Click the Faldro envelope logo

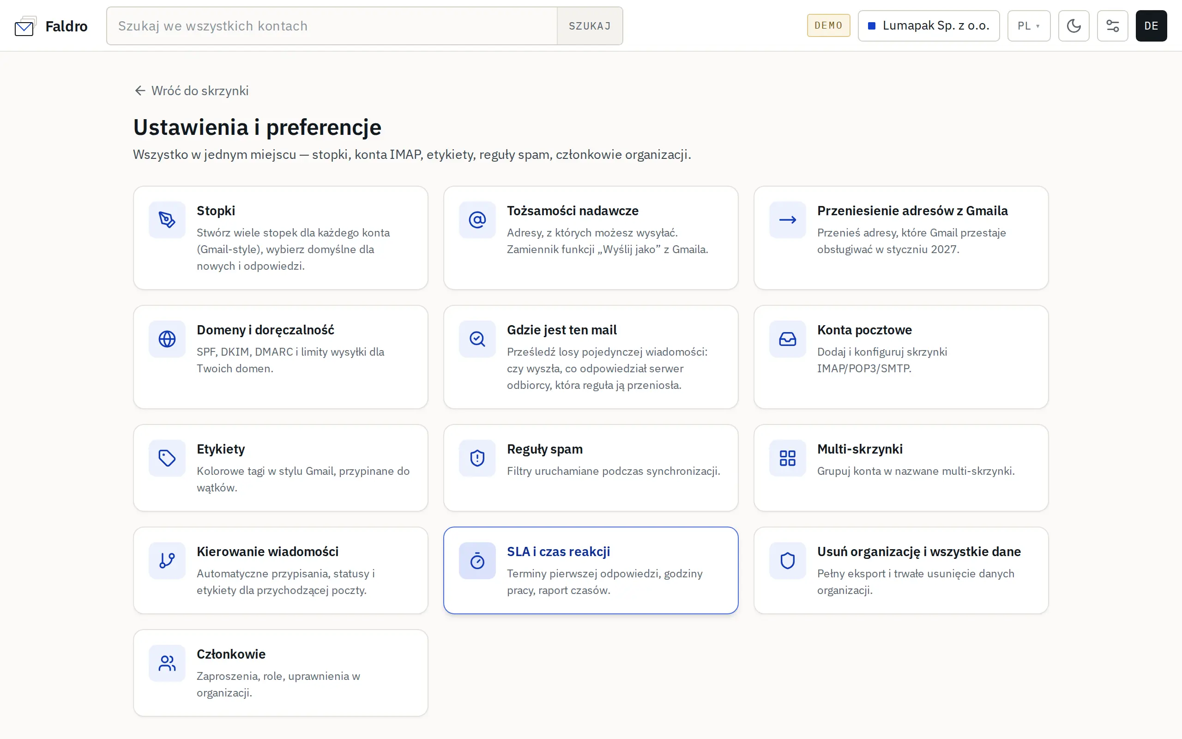pyautogui.click(x=25, y=26)
